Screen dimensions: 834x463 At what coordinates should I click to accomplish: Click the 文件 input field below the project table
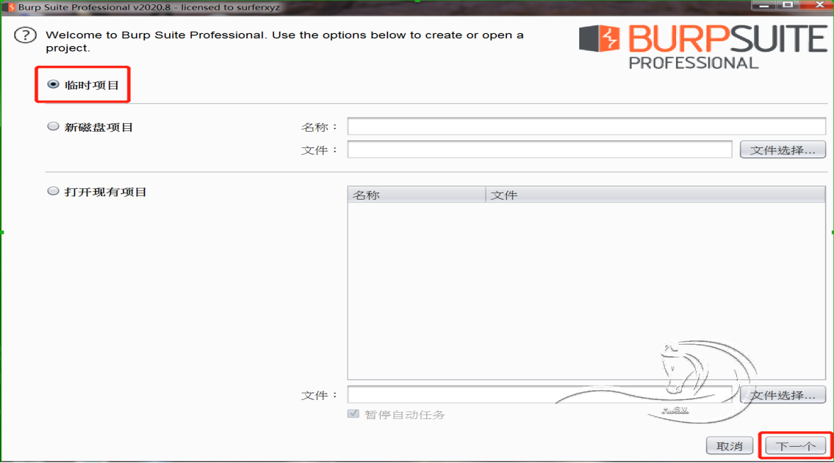[x=539, y=395]
